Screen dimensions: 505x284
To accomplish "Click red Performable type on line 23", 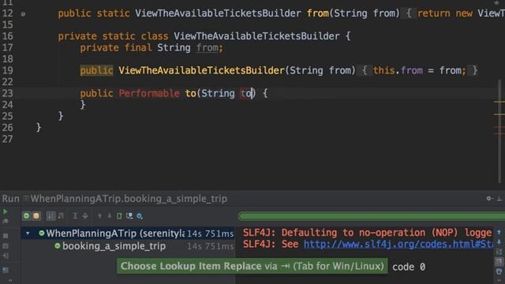I will 149,93.
